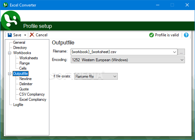Minimize the Excel Converter window
Screen dimensions: 195x140
coord(158,5)
